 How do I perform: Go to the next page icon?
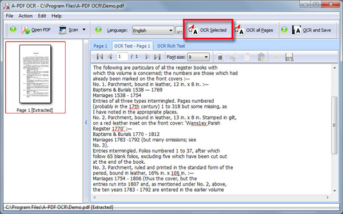click(147, 56)
